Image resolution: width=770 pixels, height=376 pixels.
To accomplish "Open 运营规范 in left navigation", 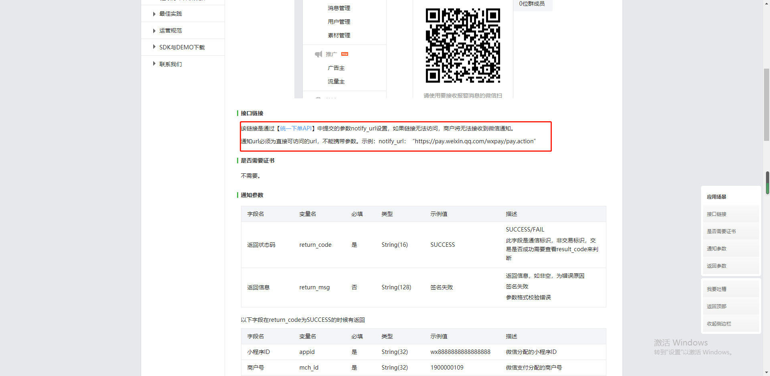I will [x=170, y=31].
